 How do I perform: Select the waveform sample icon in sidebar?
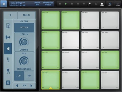click(8, 37)
